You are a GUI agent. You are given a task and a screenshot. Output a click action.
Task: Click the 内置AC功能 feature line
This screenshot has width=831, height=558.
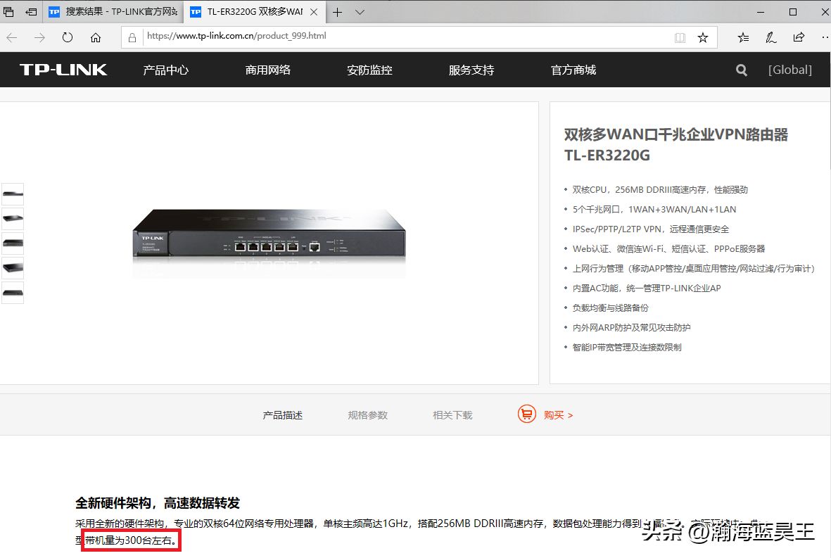(647, 288)
